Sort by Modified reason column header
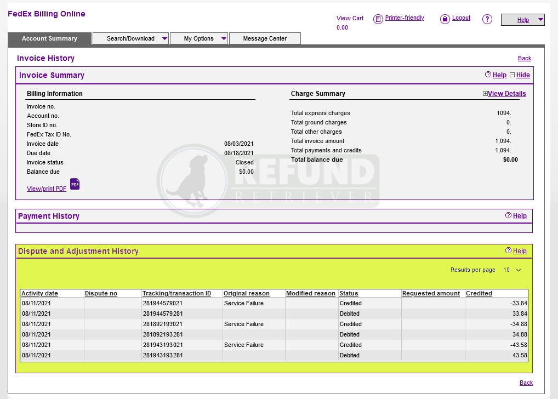The height and width of the screenshot is (399, 558). click(x=311, y=293)
